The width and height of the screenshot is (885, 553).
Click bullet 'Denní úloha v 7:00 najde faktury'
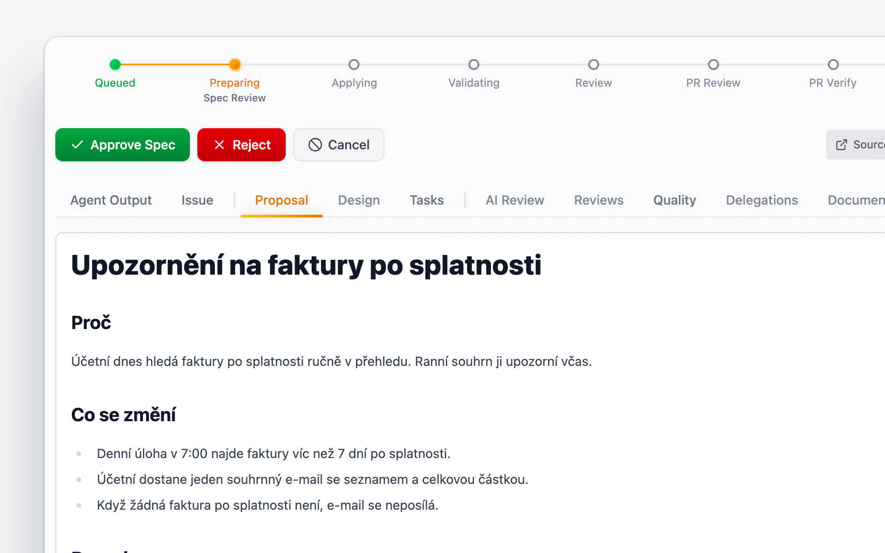273,453
